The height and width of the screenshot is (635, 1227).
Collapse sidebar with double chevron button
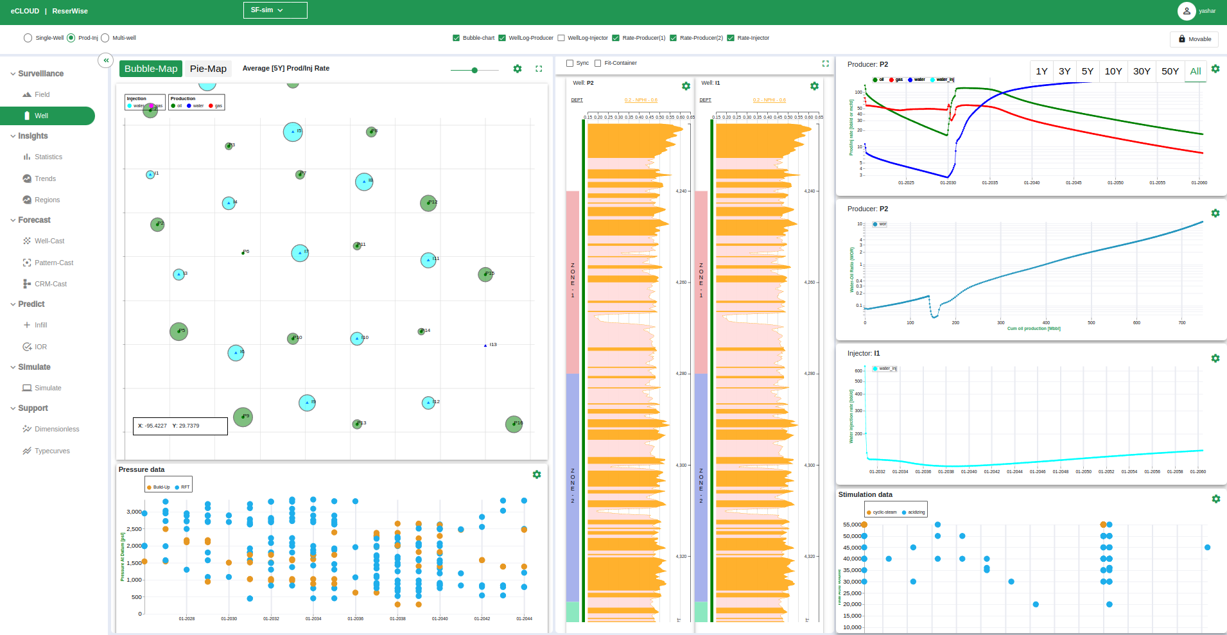tap(106, 60)
